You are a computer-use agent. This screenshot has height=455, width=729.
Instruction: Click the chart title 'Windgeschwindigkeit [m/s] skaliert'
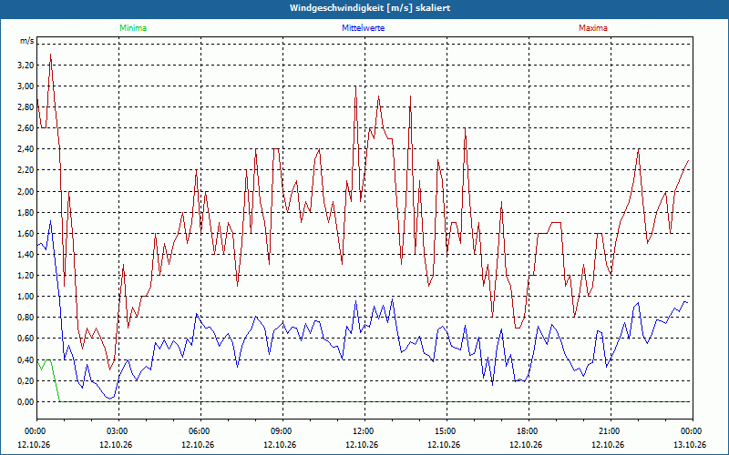(370, 8)
